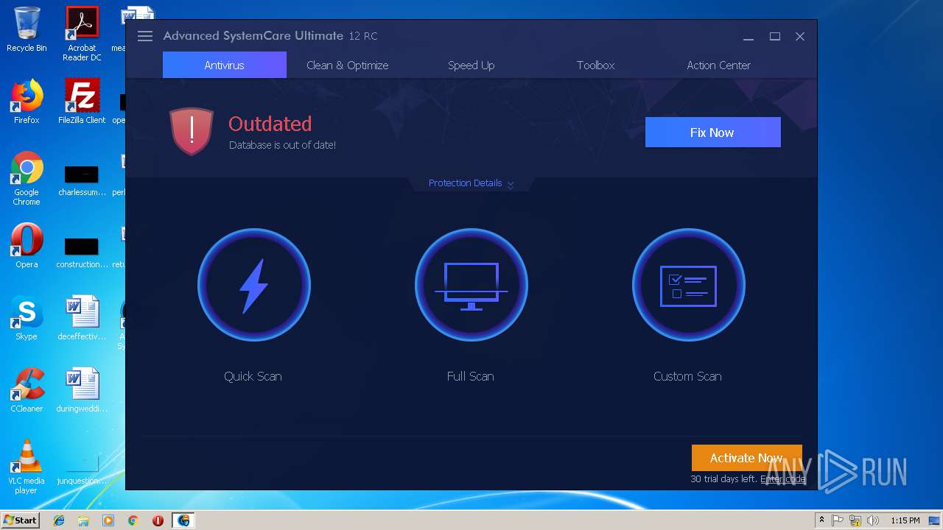Click the 1:15 PM taskbar clock

[905, 520]
